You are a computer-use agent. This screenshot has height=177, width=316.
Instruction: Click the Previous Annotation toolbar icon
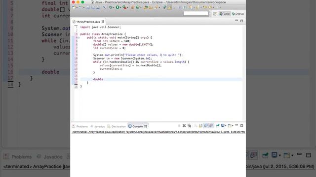[197, 7]
